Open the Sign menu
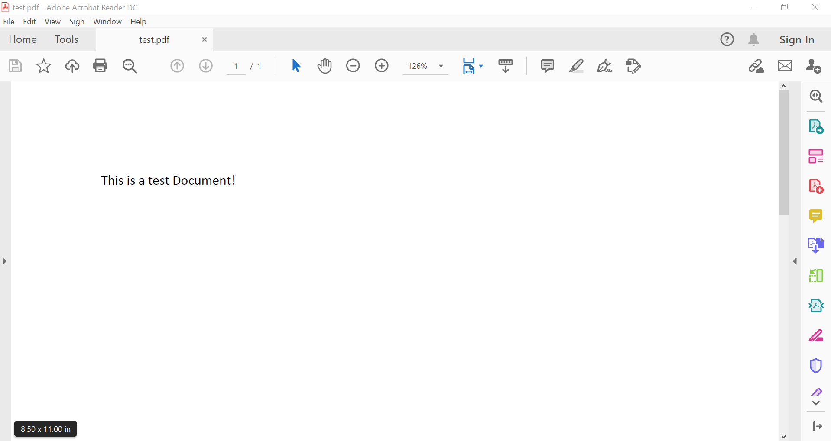The image size is (831, 441). click(77, 21)
